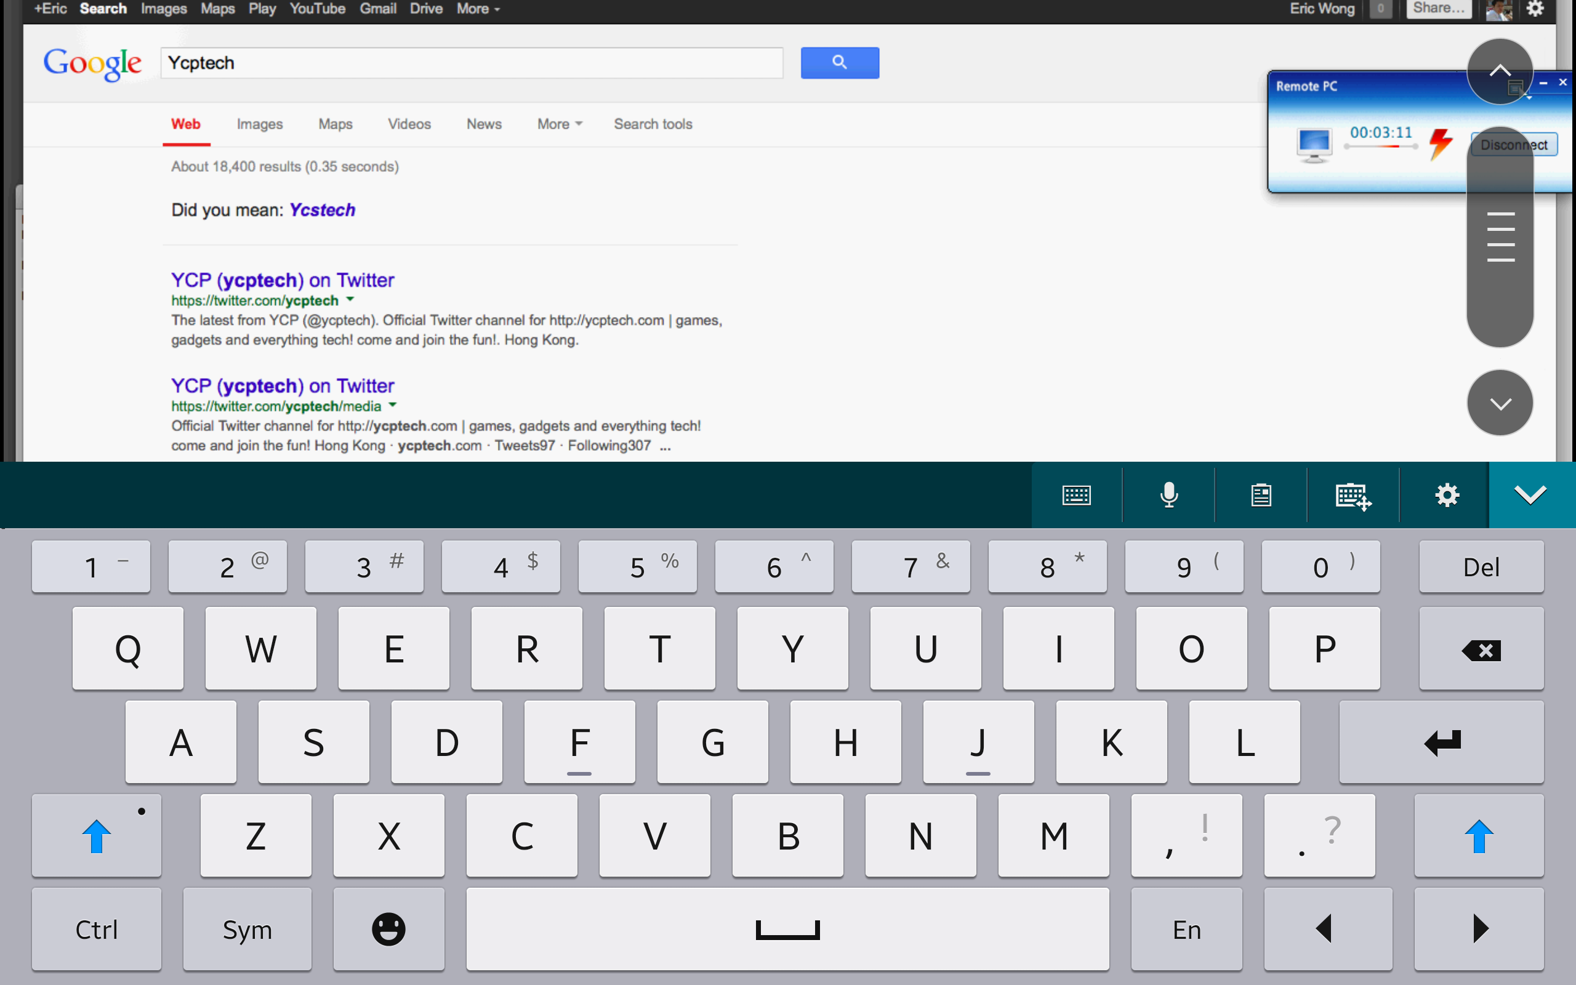The width and height of the screenshot is (1576, 985).
Task: Hit the enter return arrow key
Action: pos(1441,742)
